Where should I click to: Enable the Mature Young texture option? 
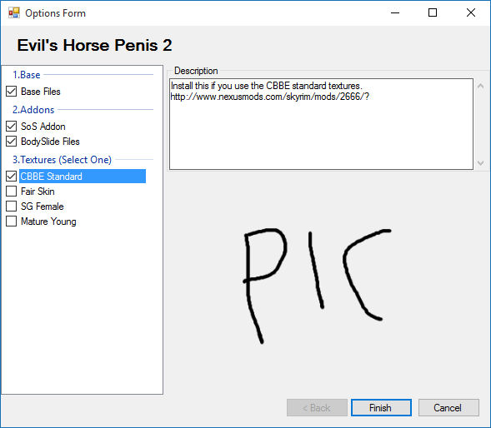[12, 221]
